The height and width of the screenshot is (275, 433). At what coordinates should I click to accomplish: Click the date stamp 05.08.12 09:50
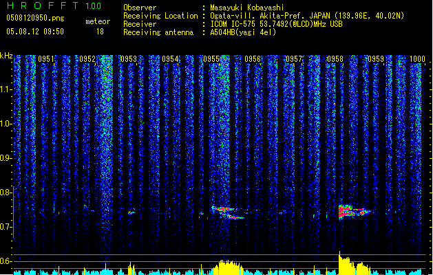pos(35,32)
